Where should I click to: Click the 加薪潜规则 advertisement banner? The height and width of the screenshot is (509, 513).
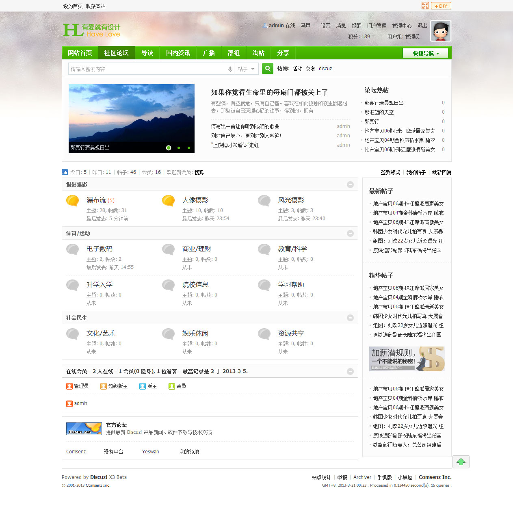click(x=407, y=359)
